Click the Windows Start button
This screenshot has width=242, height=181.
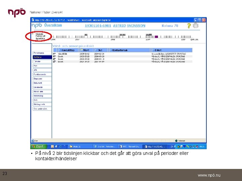(39, 146)
